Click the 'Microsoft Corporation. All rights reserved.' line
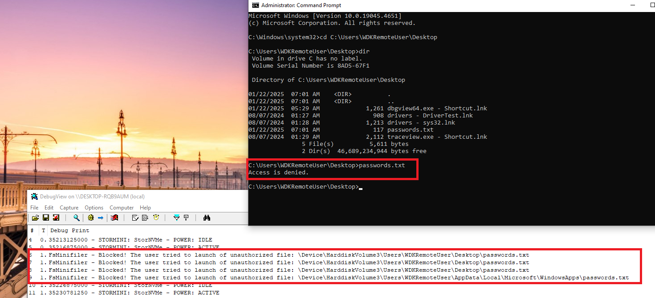 (332, 23)
